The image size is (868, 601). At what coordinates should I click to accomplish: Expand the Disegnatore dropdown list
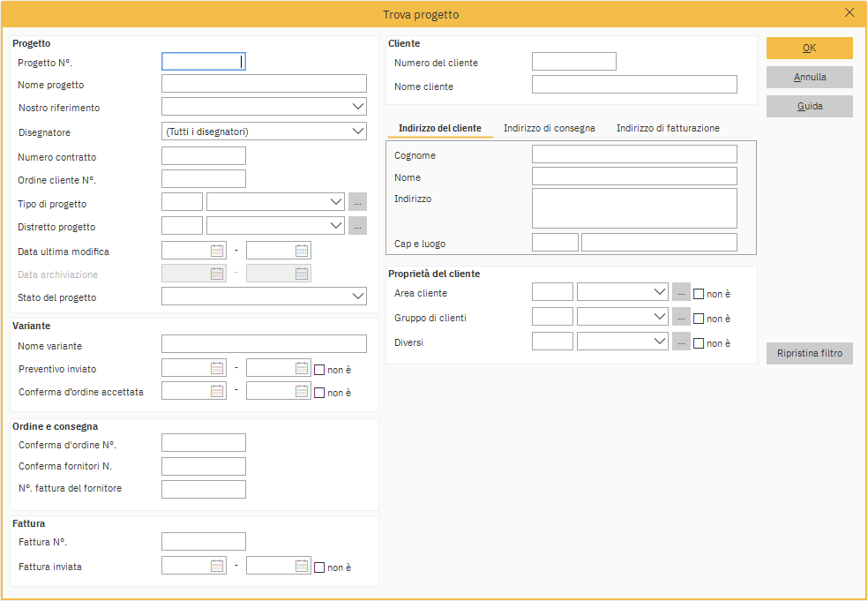tap(357, 131)
